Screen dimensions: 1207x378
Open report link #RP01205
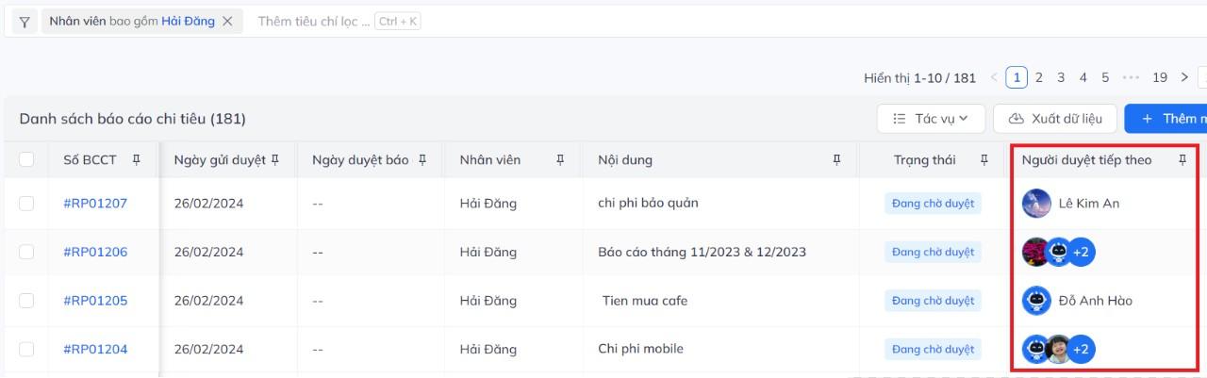95,301
